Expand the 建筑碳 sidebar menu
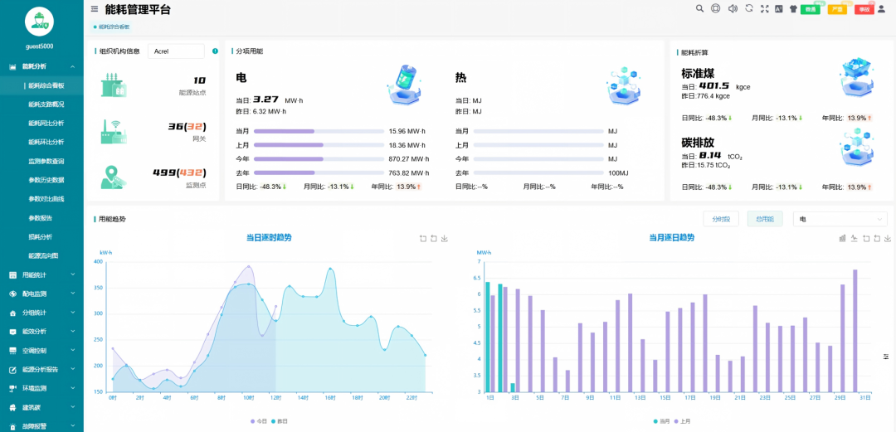 pos(41,407)
